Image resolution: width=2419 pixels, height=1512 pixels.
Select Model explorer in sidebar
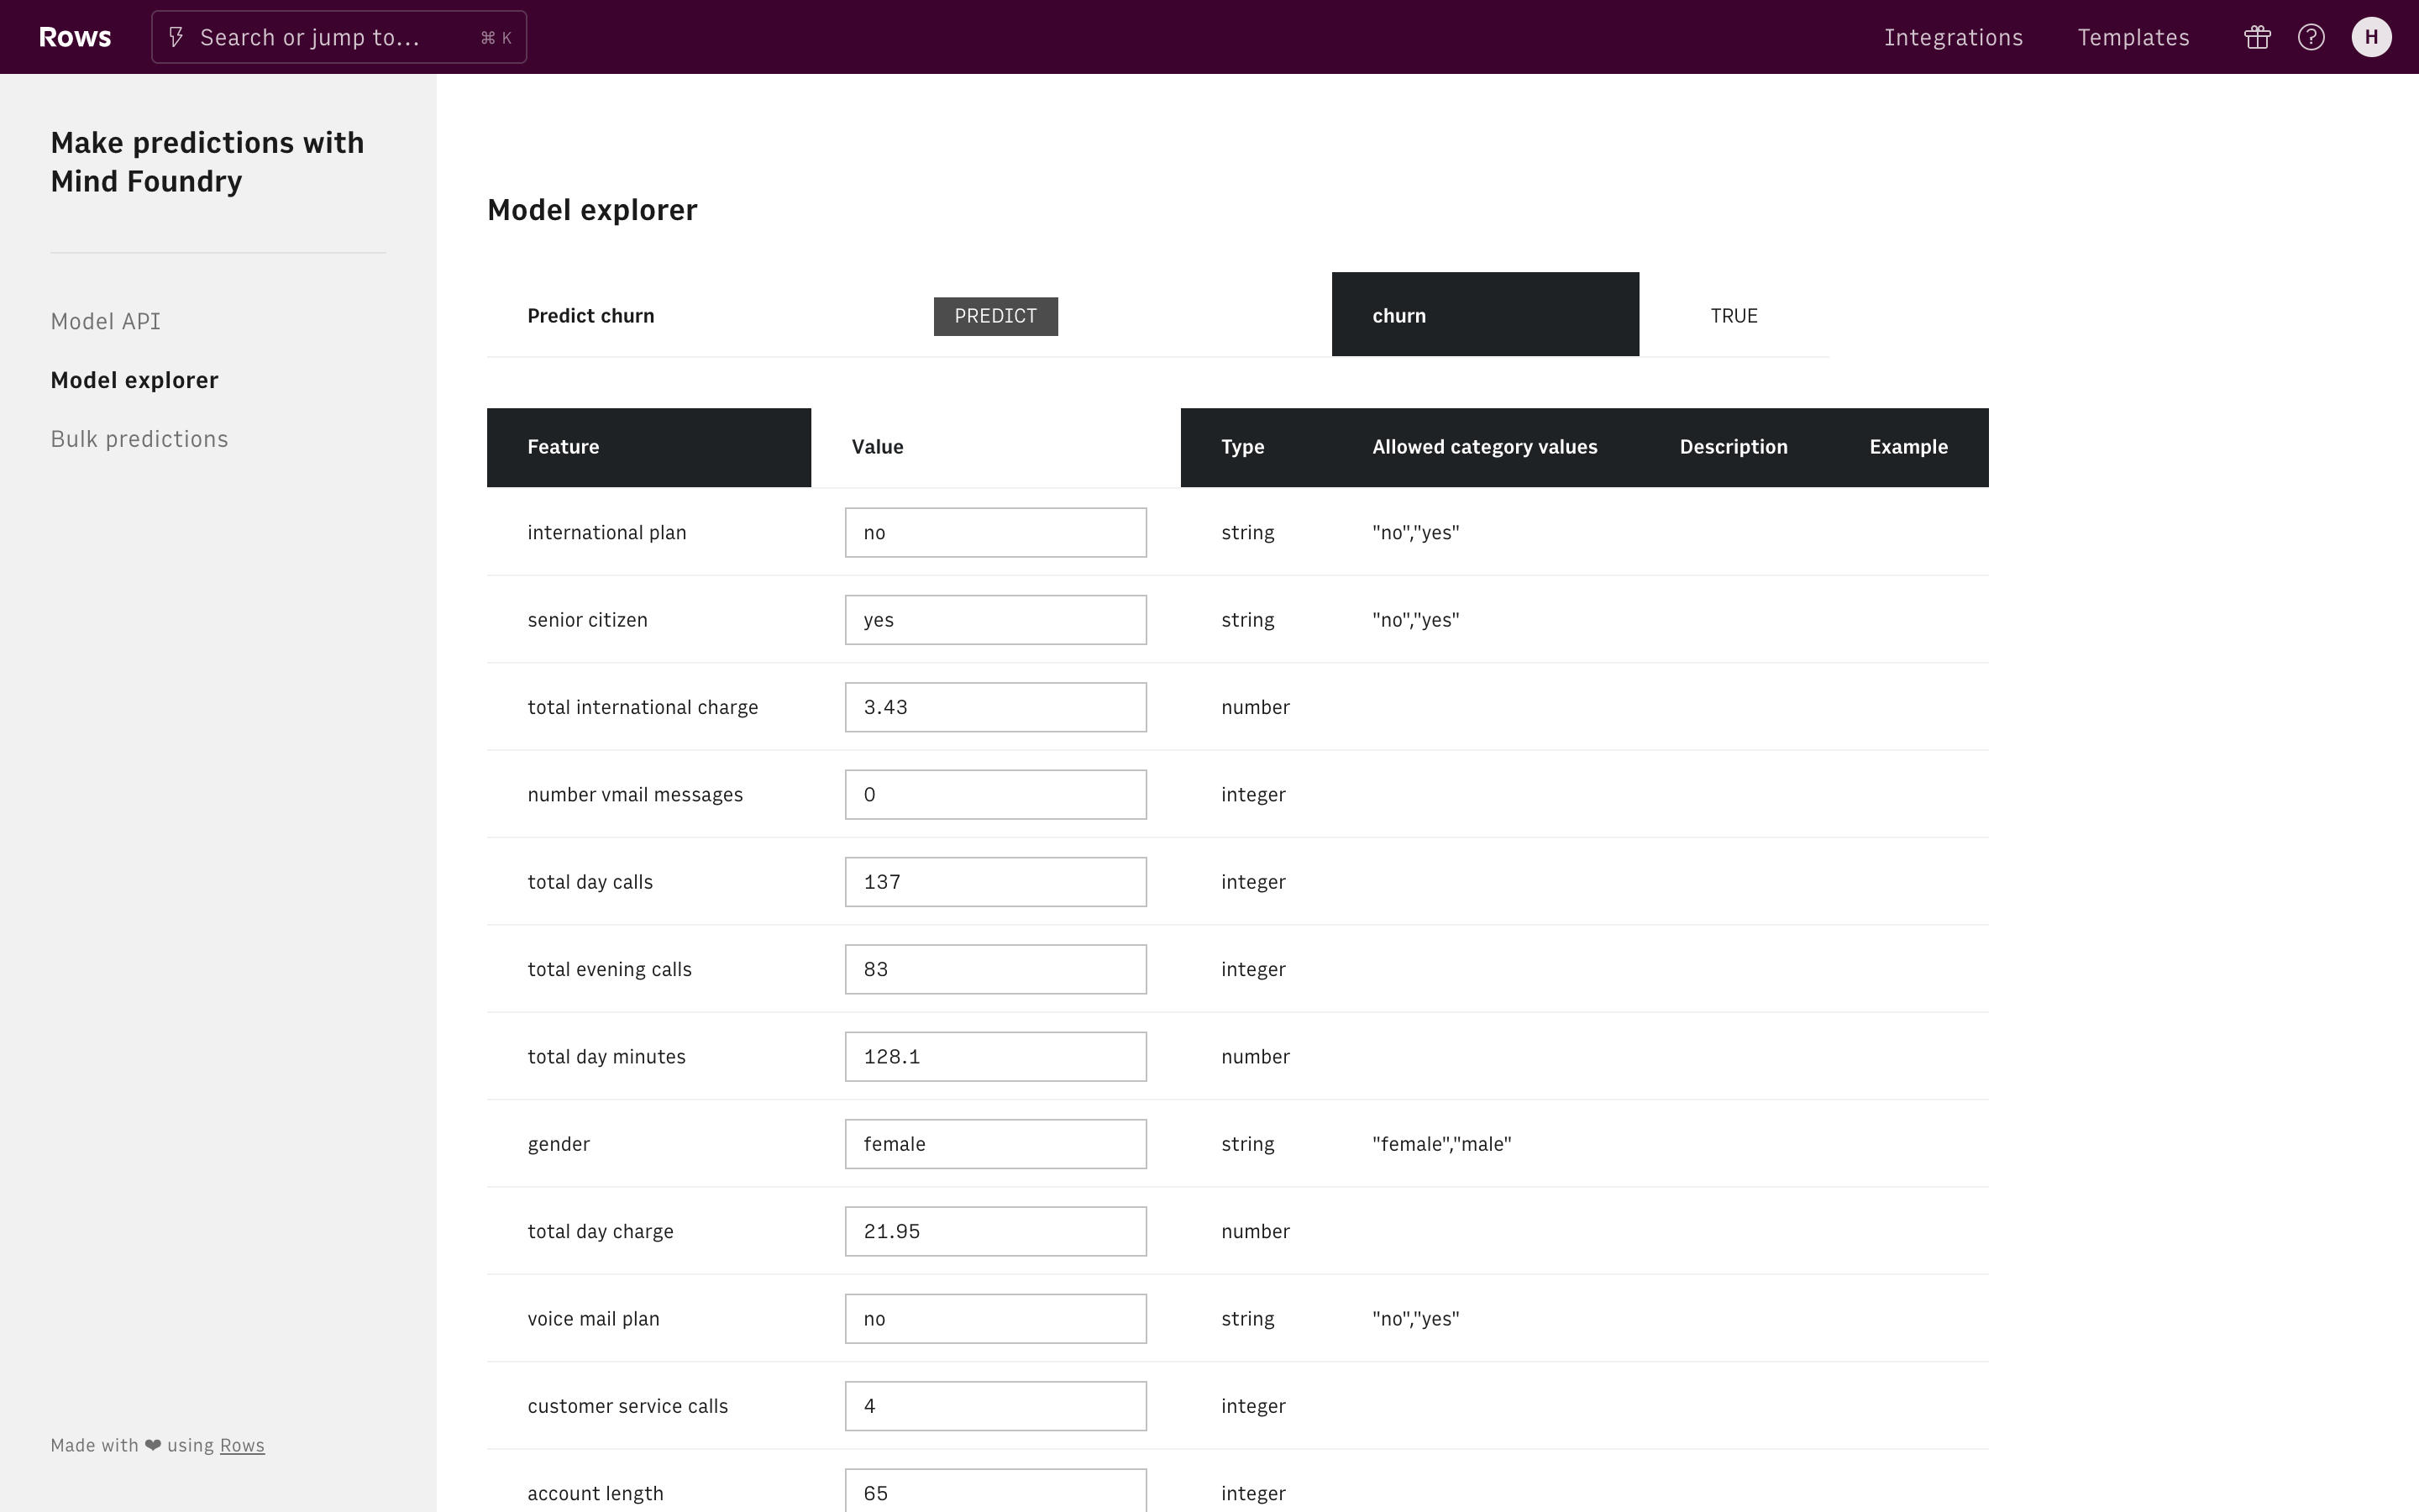coord(135,380)
